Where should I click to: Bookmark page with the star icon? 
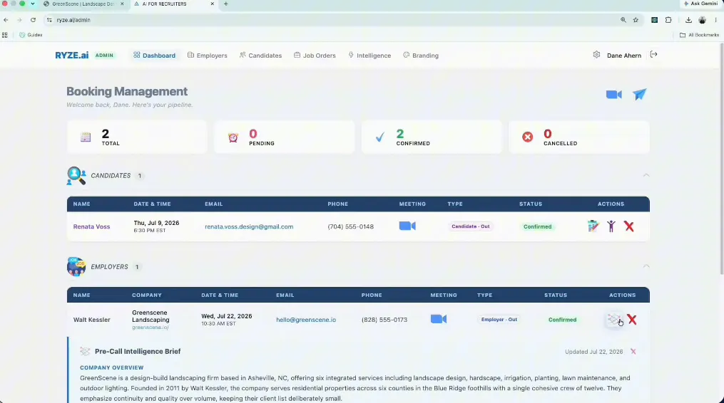pos(636,20)
